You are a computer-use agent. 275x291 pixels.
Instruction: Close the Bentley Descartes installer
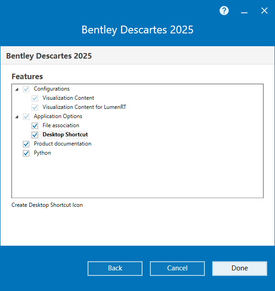264,11
